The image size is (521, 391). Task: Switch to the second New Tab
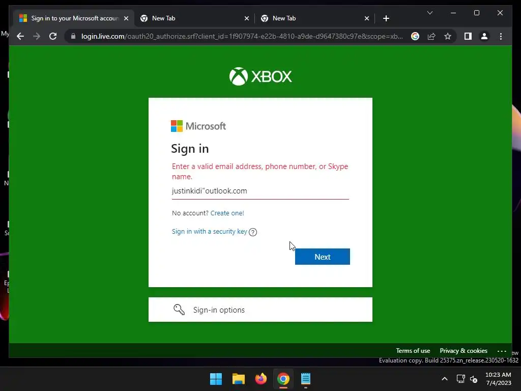point(315,18)
